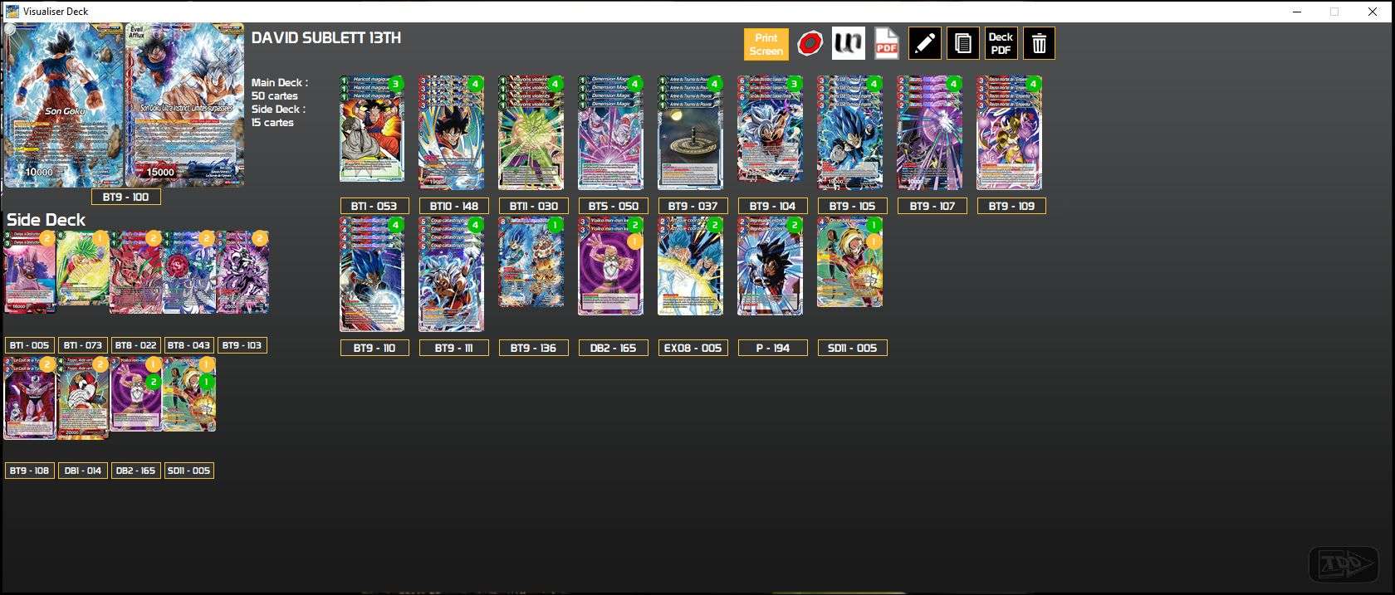Open the side deck BT1 - 073 card

(x=83, y=269)
